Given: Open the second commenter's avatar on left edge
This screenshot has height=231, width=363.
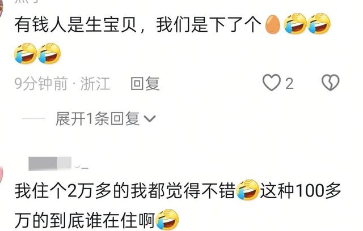Looking at the screenshot, I should (1, 176).
